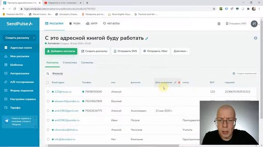Viewport: 263px width, 147px height.
Task: Open Авторассылки in sidebar
Action: coord(20,73)
